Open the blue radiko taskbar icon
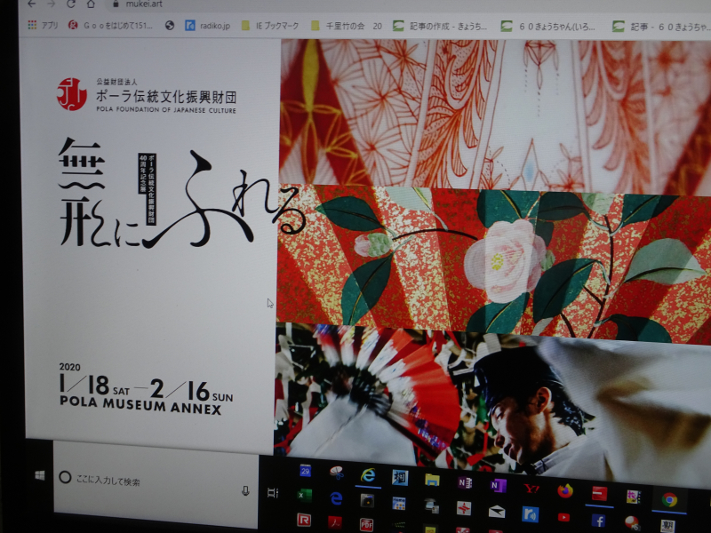Screen dimensions: 711x533 [530, 514]
